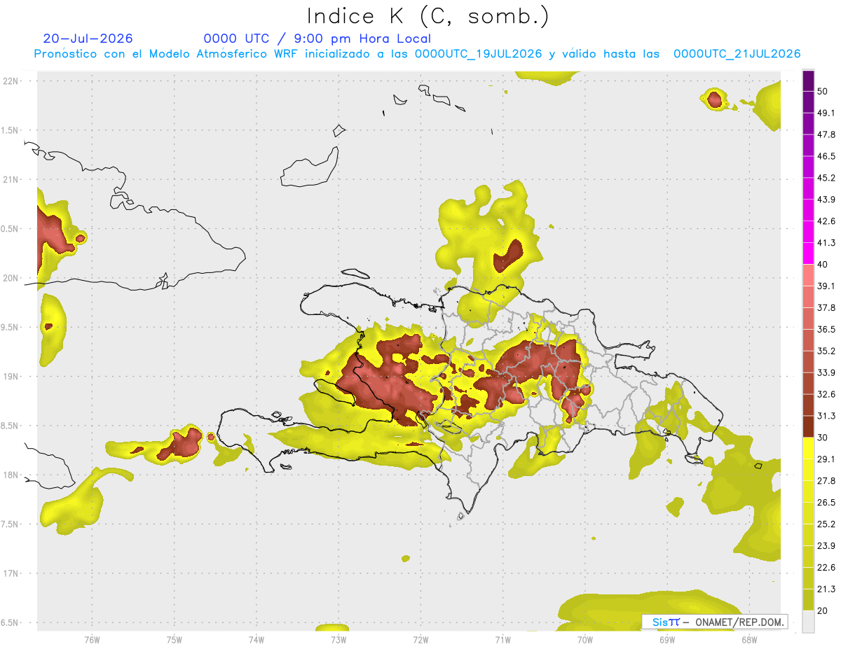841x649 pixels.
Task: Click legend value '42.6'
Action: tap(826, 221)
